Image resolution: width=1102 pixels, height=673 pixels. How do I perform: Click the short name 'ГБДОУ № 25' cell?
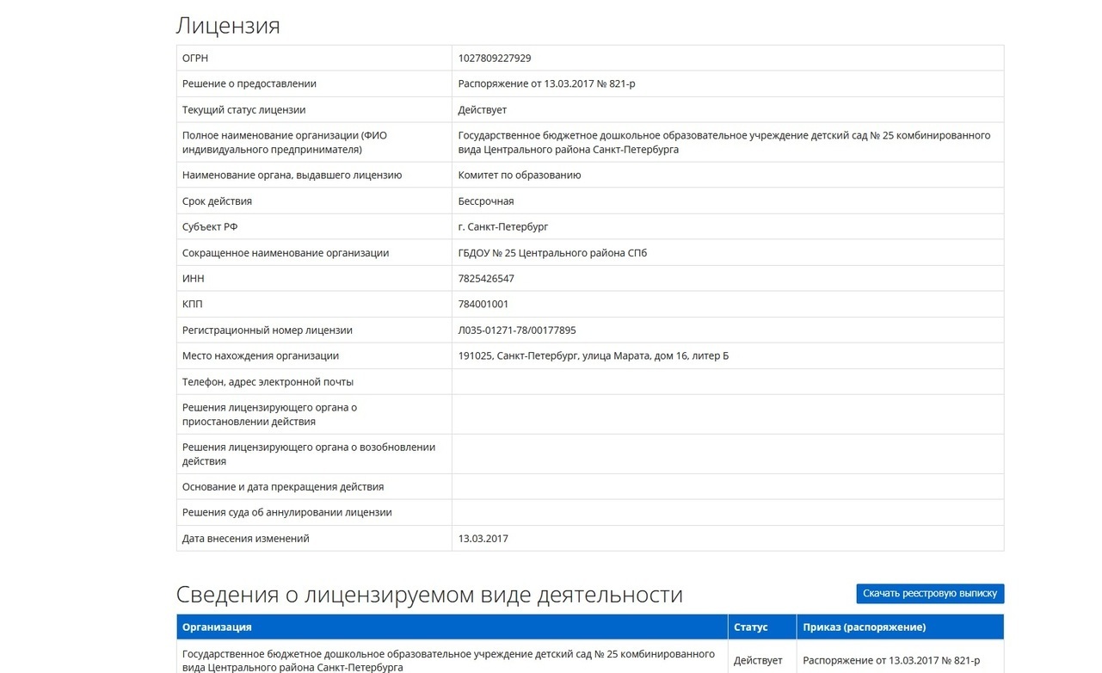click(552, 252)
